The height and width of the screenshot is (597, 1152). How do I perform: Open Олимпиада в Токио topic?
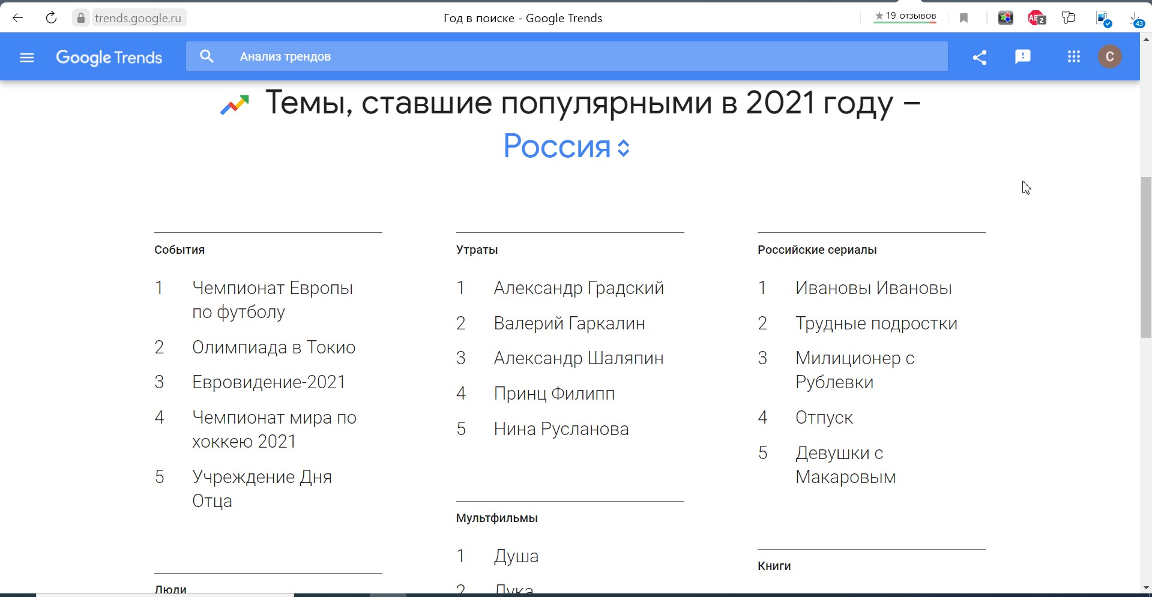pos(274,347)
